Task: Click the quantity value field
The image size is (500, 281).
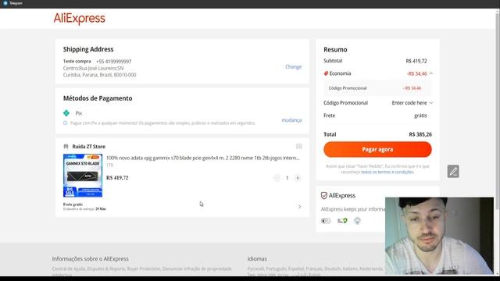Action: [x=287, y=178]
